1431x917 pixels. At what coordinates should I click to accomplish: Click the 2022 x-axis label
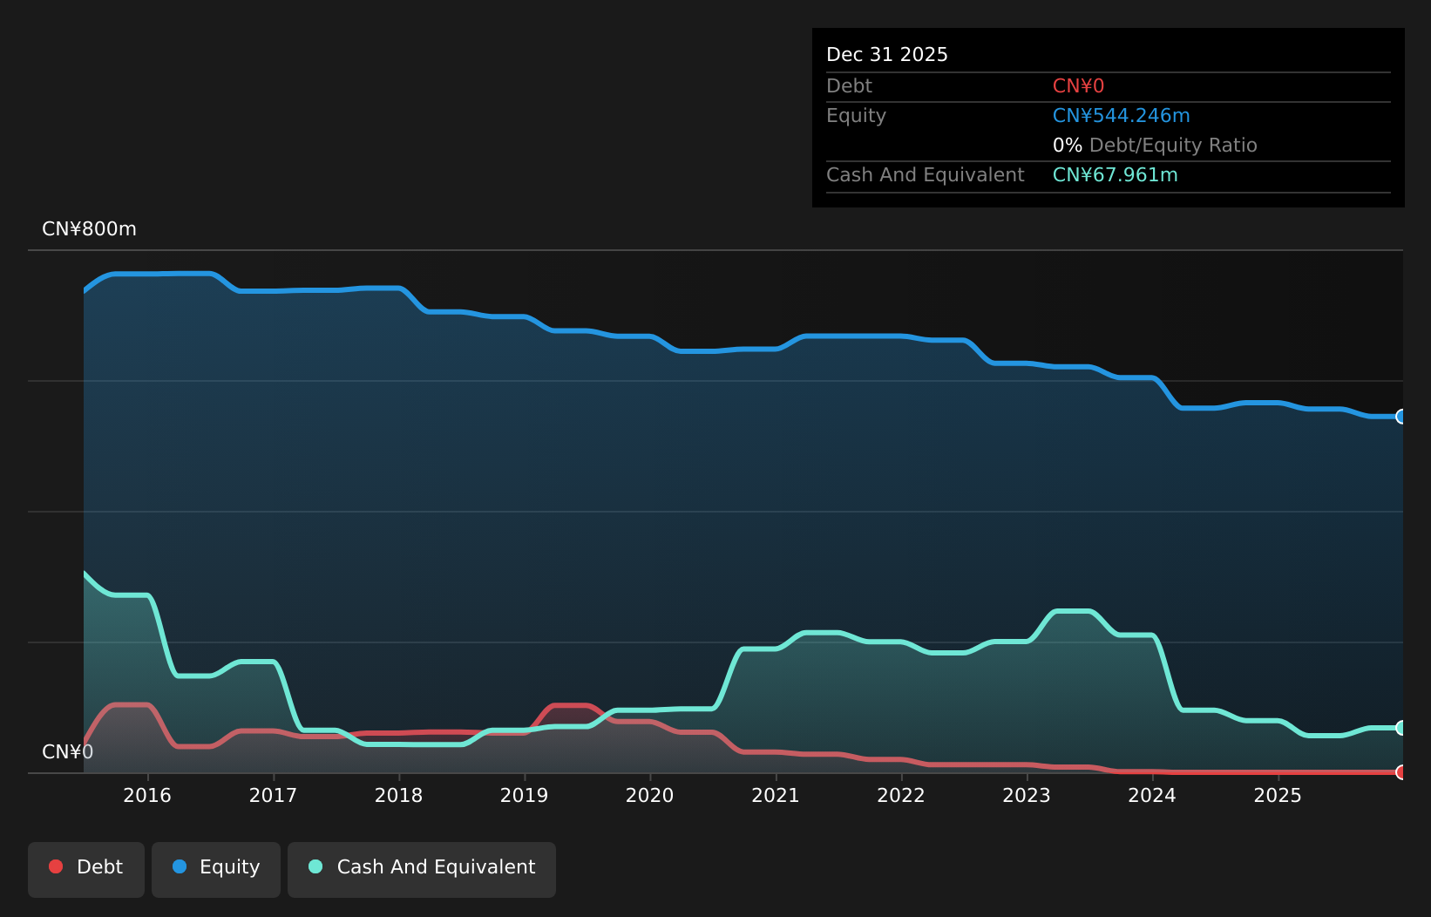(x=901, y=796)
